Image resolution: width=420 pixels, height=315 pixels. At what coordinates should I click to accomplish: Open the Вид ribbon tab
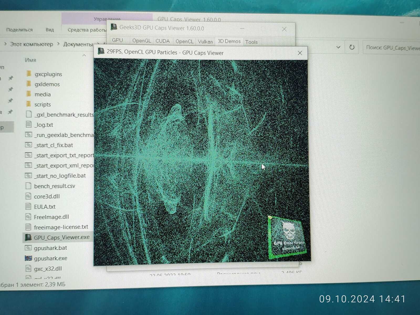pos(50,30)
